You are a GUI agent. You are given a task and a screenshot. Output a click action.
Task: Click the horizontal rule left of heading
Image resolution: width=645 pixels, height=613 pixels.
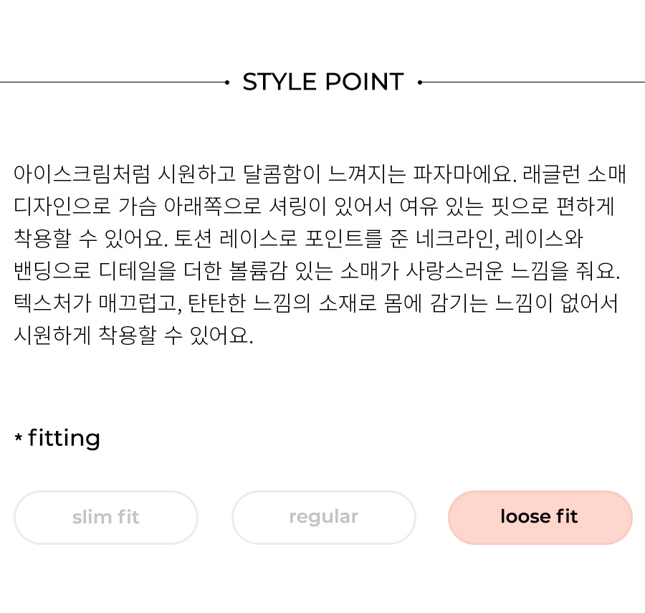click(113, 82)
